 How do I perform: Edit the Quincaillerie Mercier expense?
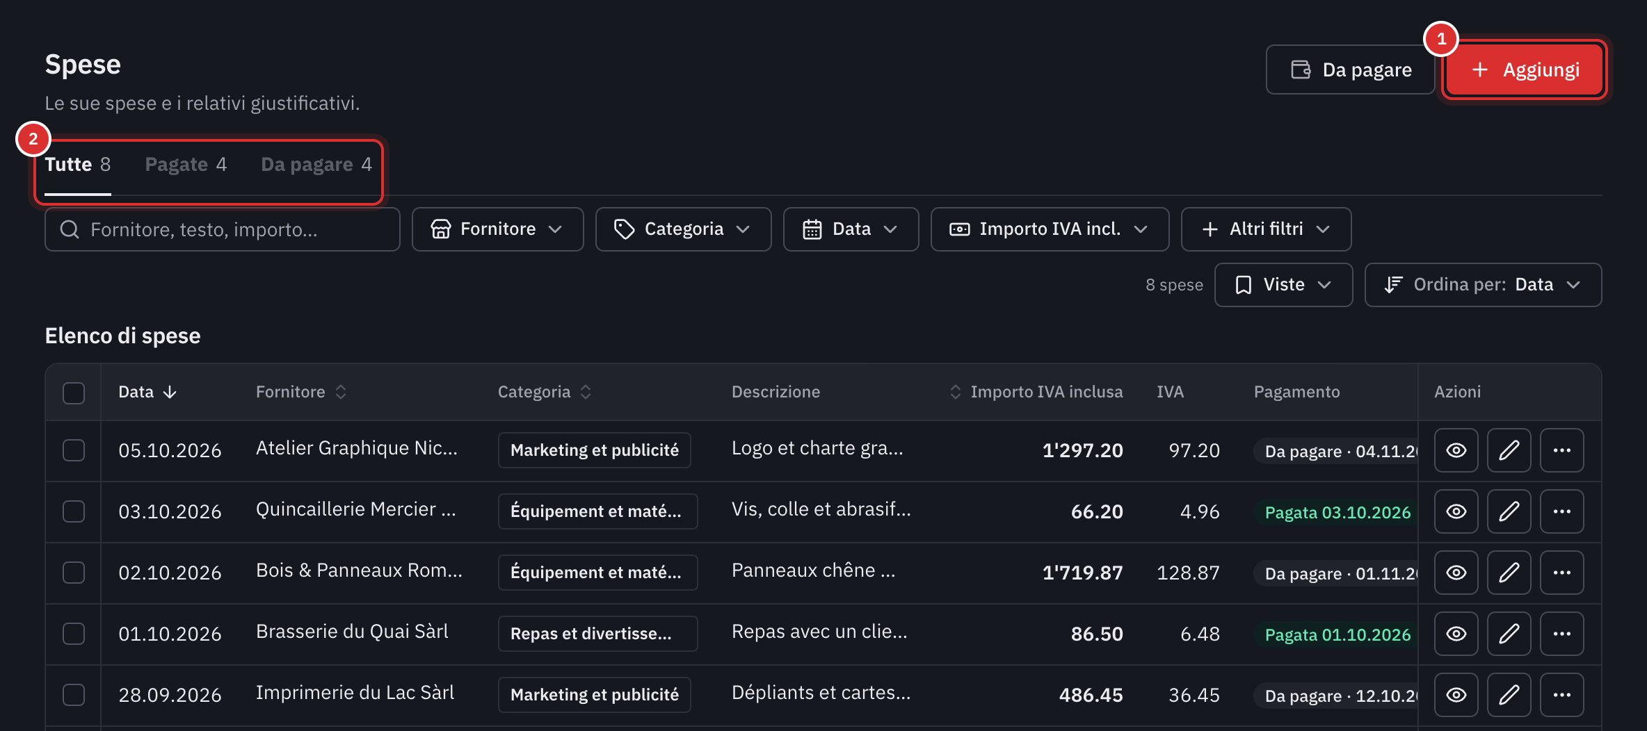click(x=1509, y=511)
